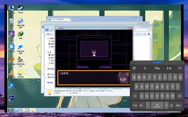Choose the "I'm" word suggestion
The image size is (188, 117).
(x=169, y=68)
